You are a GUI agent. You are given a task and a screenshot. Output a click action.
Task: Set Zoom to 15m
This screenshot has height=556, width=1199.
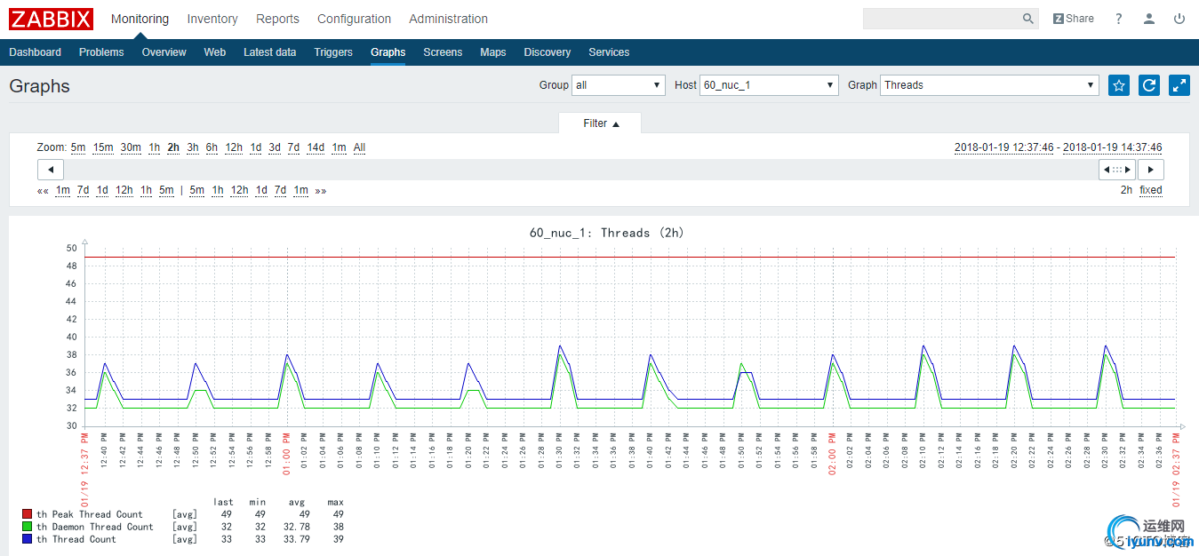coord(103,147)
